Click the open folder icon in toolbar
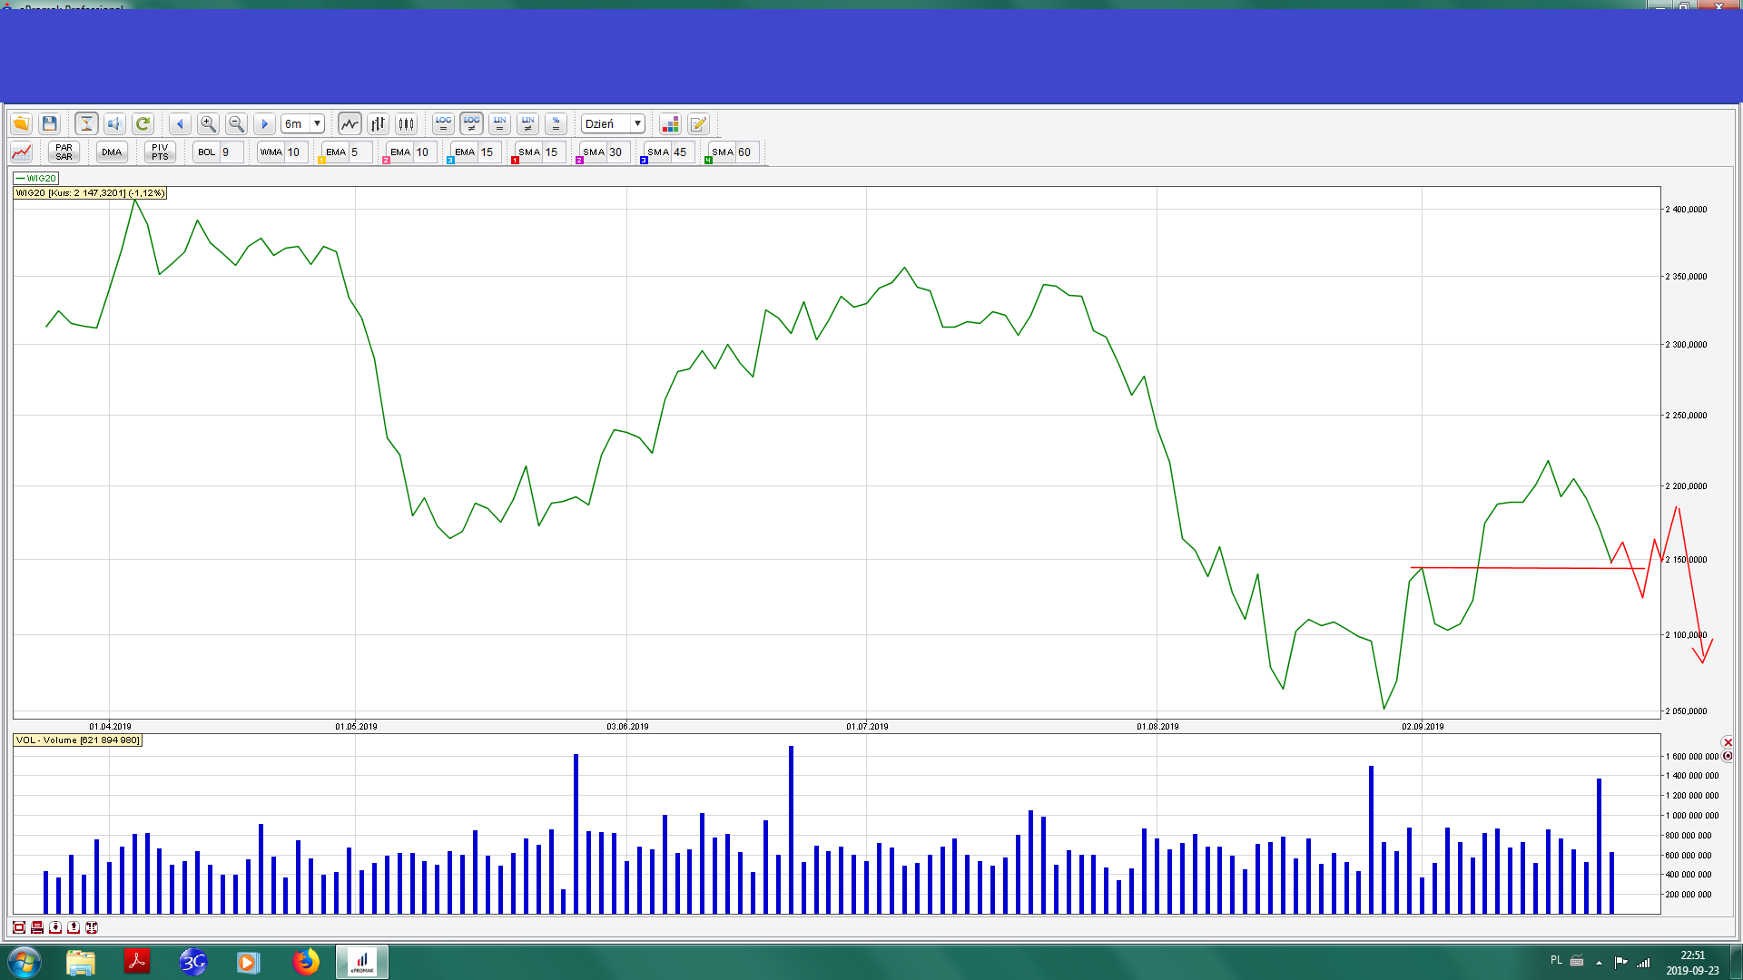The height and width of the screenshot is (980, 1743). coord(21,124)
